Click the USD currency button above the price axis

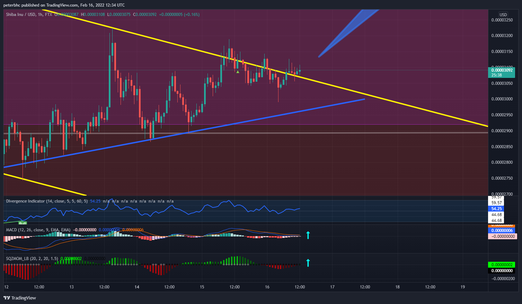coord(503,15)
